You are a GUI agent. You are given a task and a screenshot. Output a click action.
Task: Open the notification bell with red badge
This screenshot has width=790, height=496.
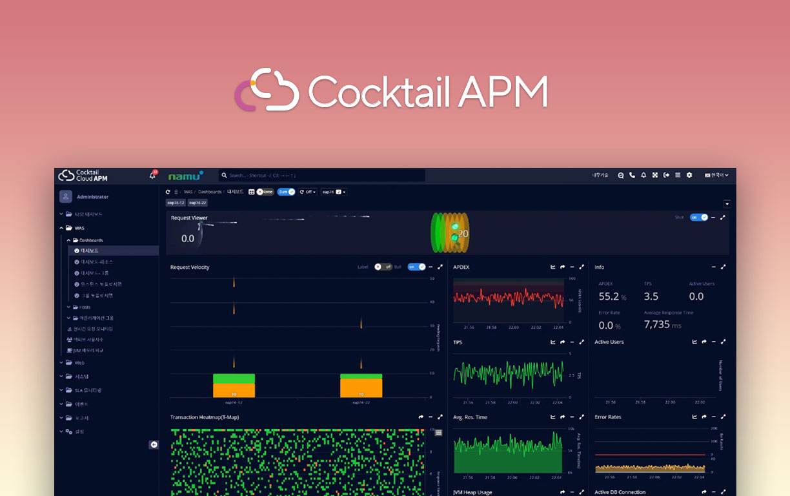click(153, 175)
